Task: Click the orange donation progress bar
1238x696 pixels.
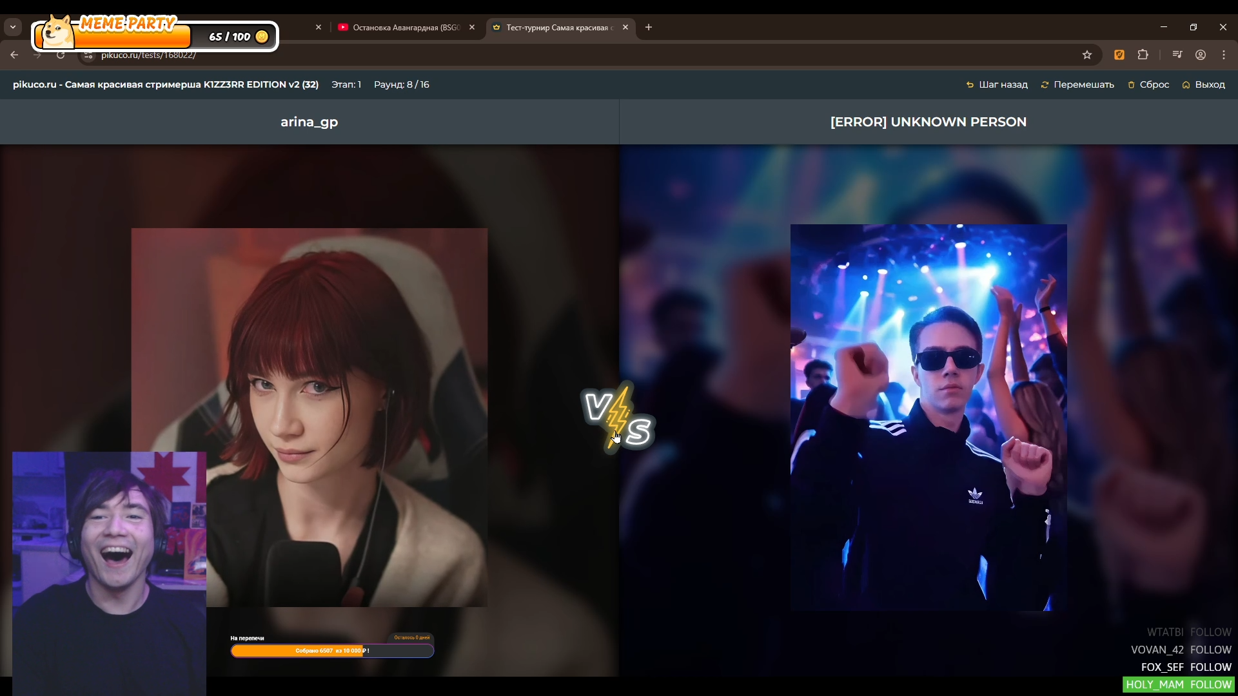Action: (x=332, y=651)
